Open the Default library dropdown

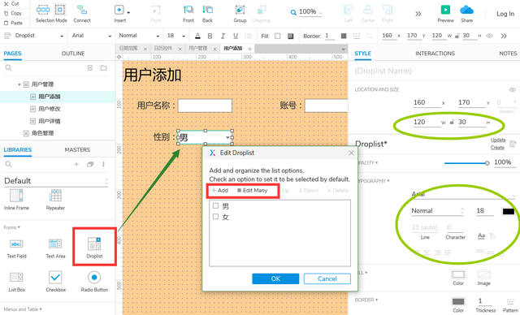[x=56, y=181]
